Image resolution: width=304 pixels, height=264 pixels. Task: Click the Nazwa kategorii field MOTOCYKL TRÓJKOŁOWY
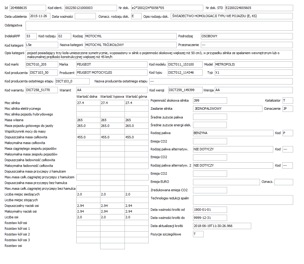tap(131, 45)
